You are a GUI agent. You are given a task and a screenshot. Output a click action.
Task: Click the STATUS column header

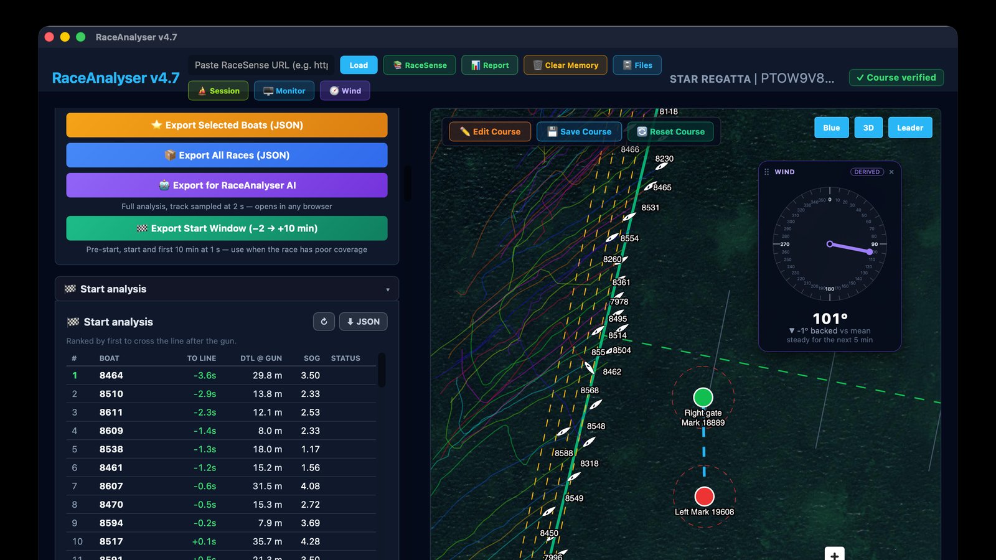pos(345,358)
